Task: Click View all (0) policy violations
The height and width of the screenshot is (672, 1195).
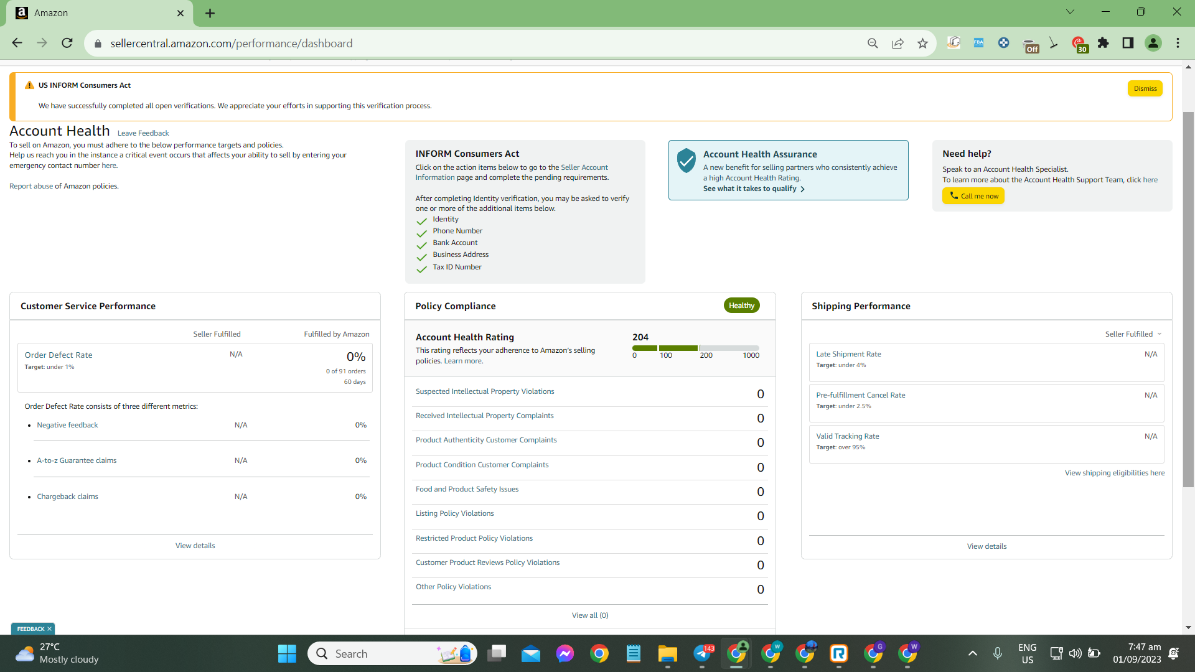Action: [x=590, y=615]
